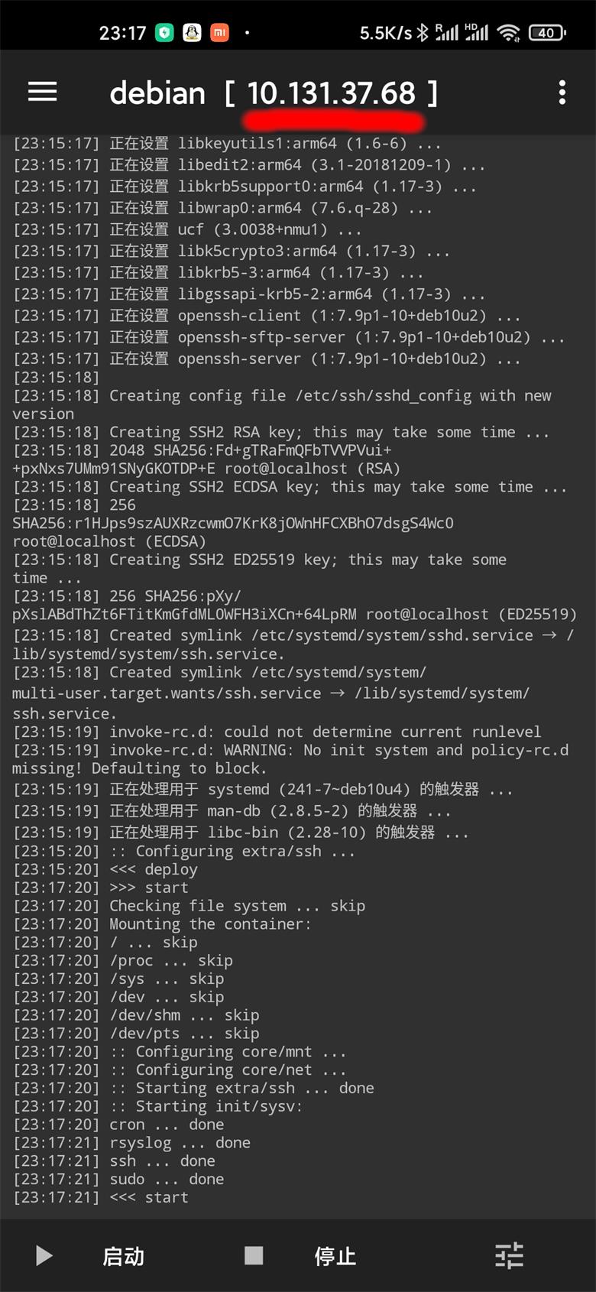This screenshot has width=596, height=1292.
Task: Tap the battery level indicator
Action: coord(547,33)
